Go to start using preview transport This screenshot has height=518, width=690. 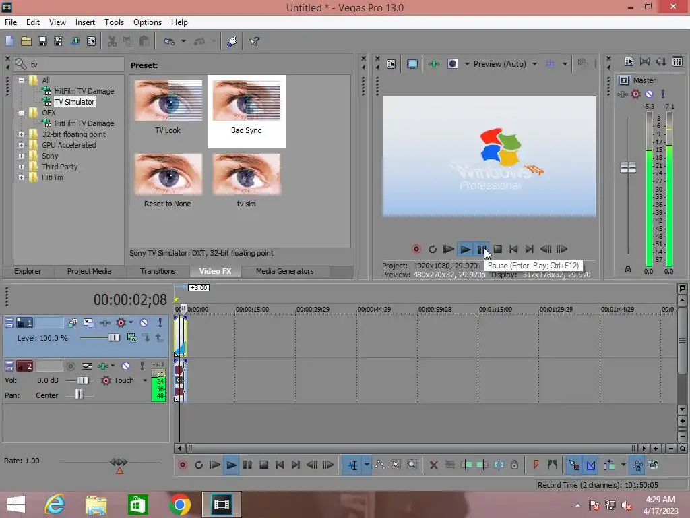[513, 250]
